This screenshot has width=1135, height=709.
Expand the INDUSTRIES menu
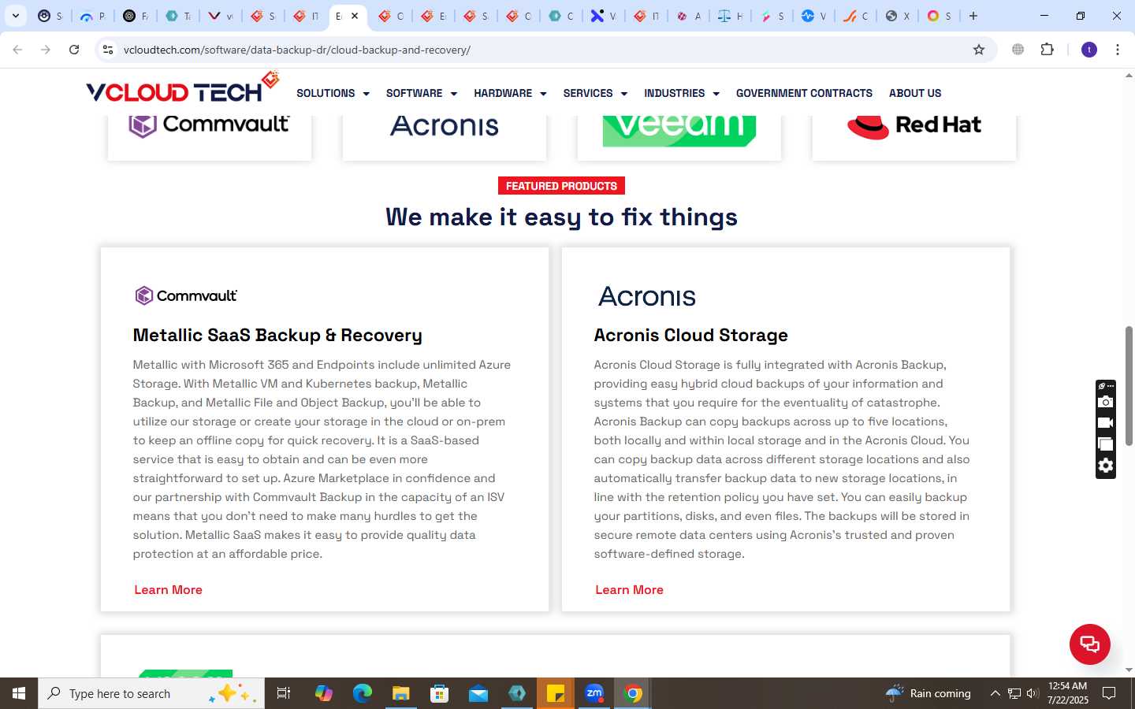coord(682,93)
